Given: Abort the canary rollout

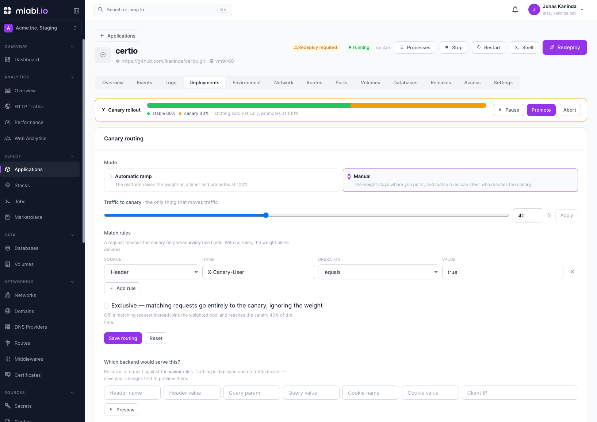Looking at the screenshot, I should pyautogui.click(x=570, y=110).
